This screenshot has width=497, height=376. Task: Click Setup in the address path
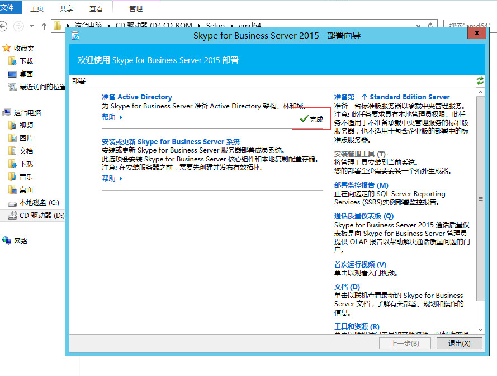(x=215, y=25)
